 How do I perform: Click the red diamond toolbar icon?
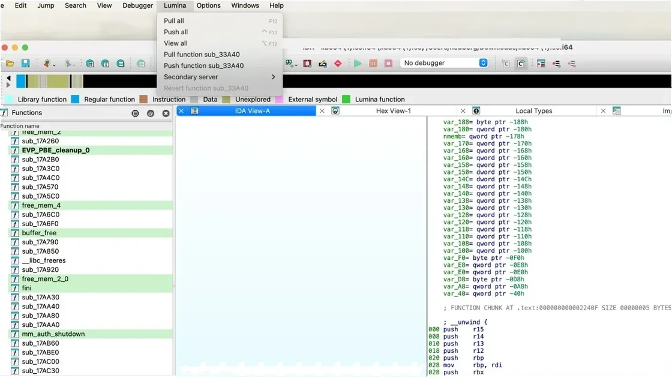338,64
